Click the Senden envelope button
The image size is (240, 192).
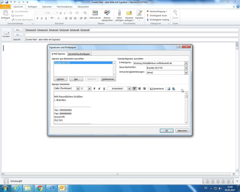tap(6, 34)
